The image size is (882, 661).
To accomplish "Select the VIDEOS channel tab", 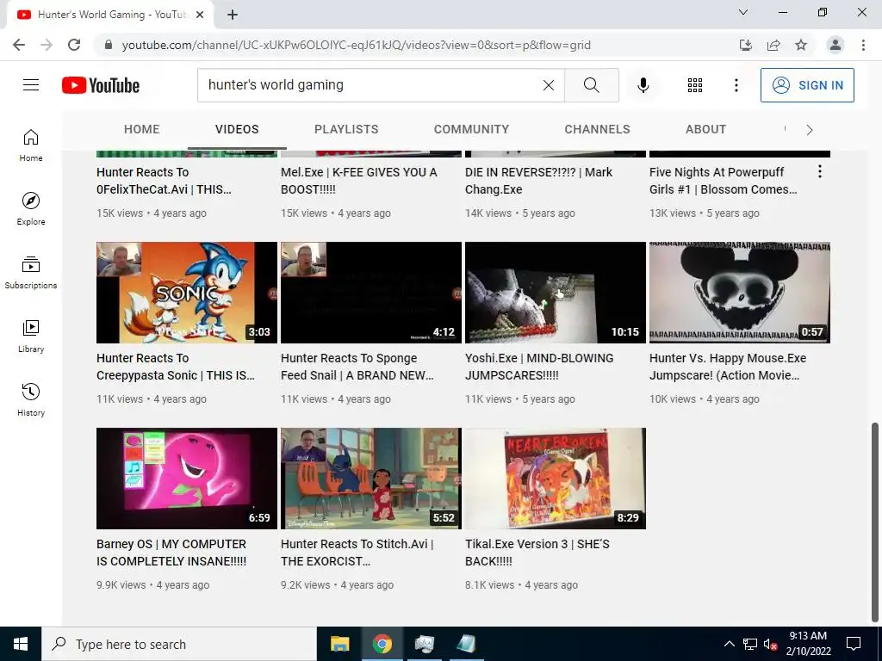I will click(237, 129).
